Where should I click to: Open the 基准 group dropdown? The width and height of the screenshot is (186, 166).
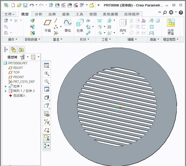coord(58,39)
